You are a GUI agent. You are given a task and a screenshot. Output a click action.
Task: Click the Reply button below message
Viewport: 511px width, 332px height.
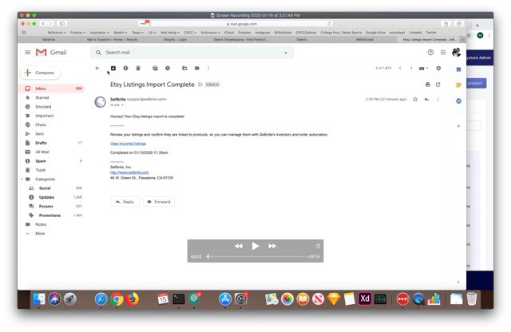point(125,202)
